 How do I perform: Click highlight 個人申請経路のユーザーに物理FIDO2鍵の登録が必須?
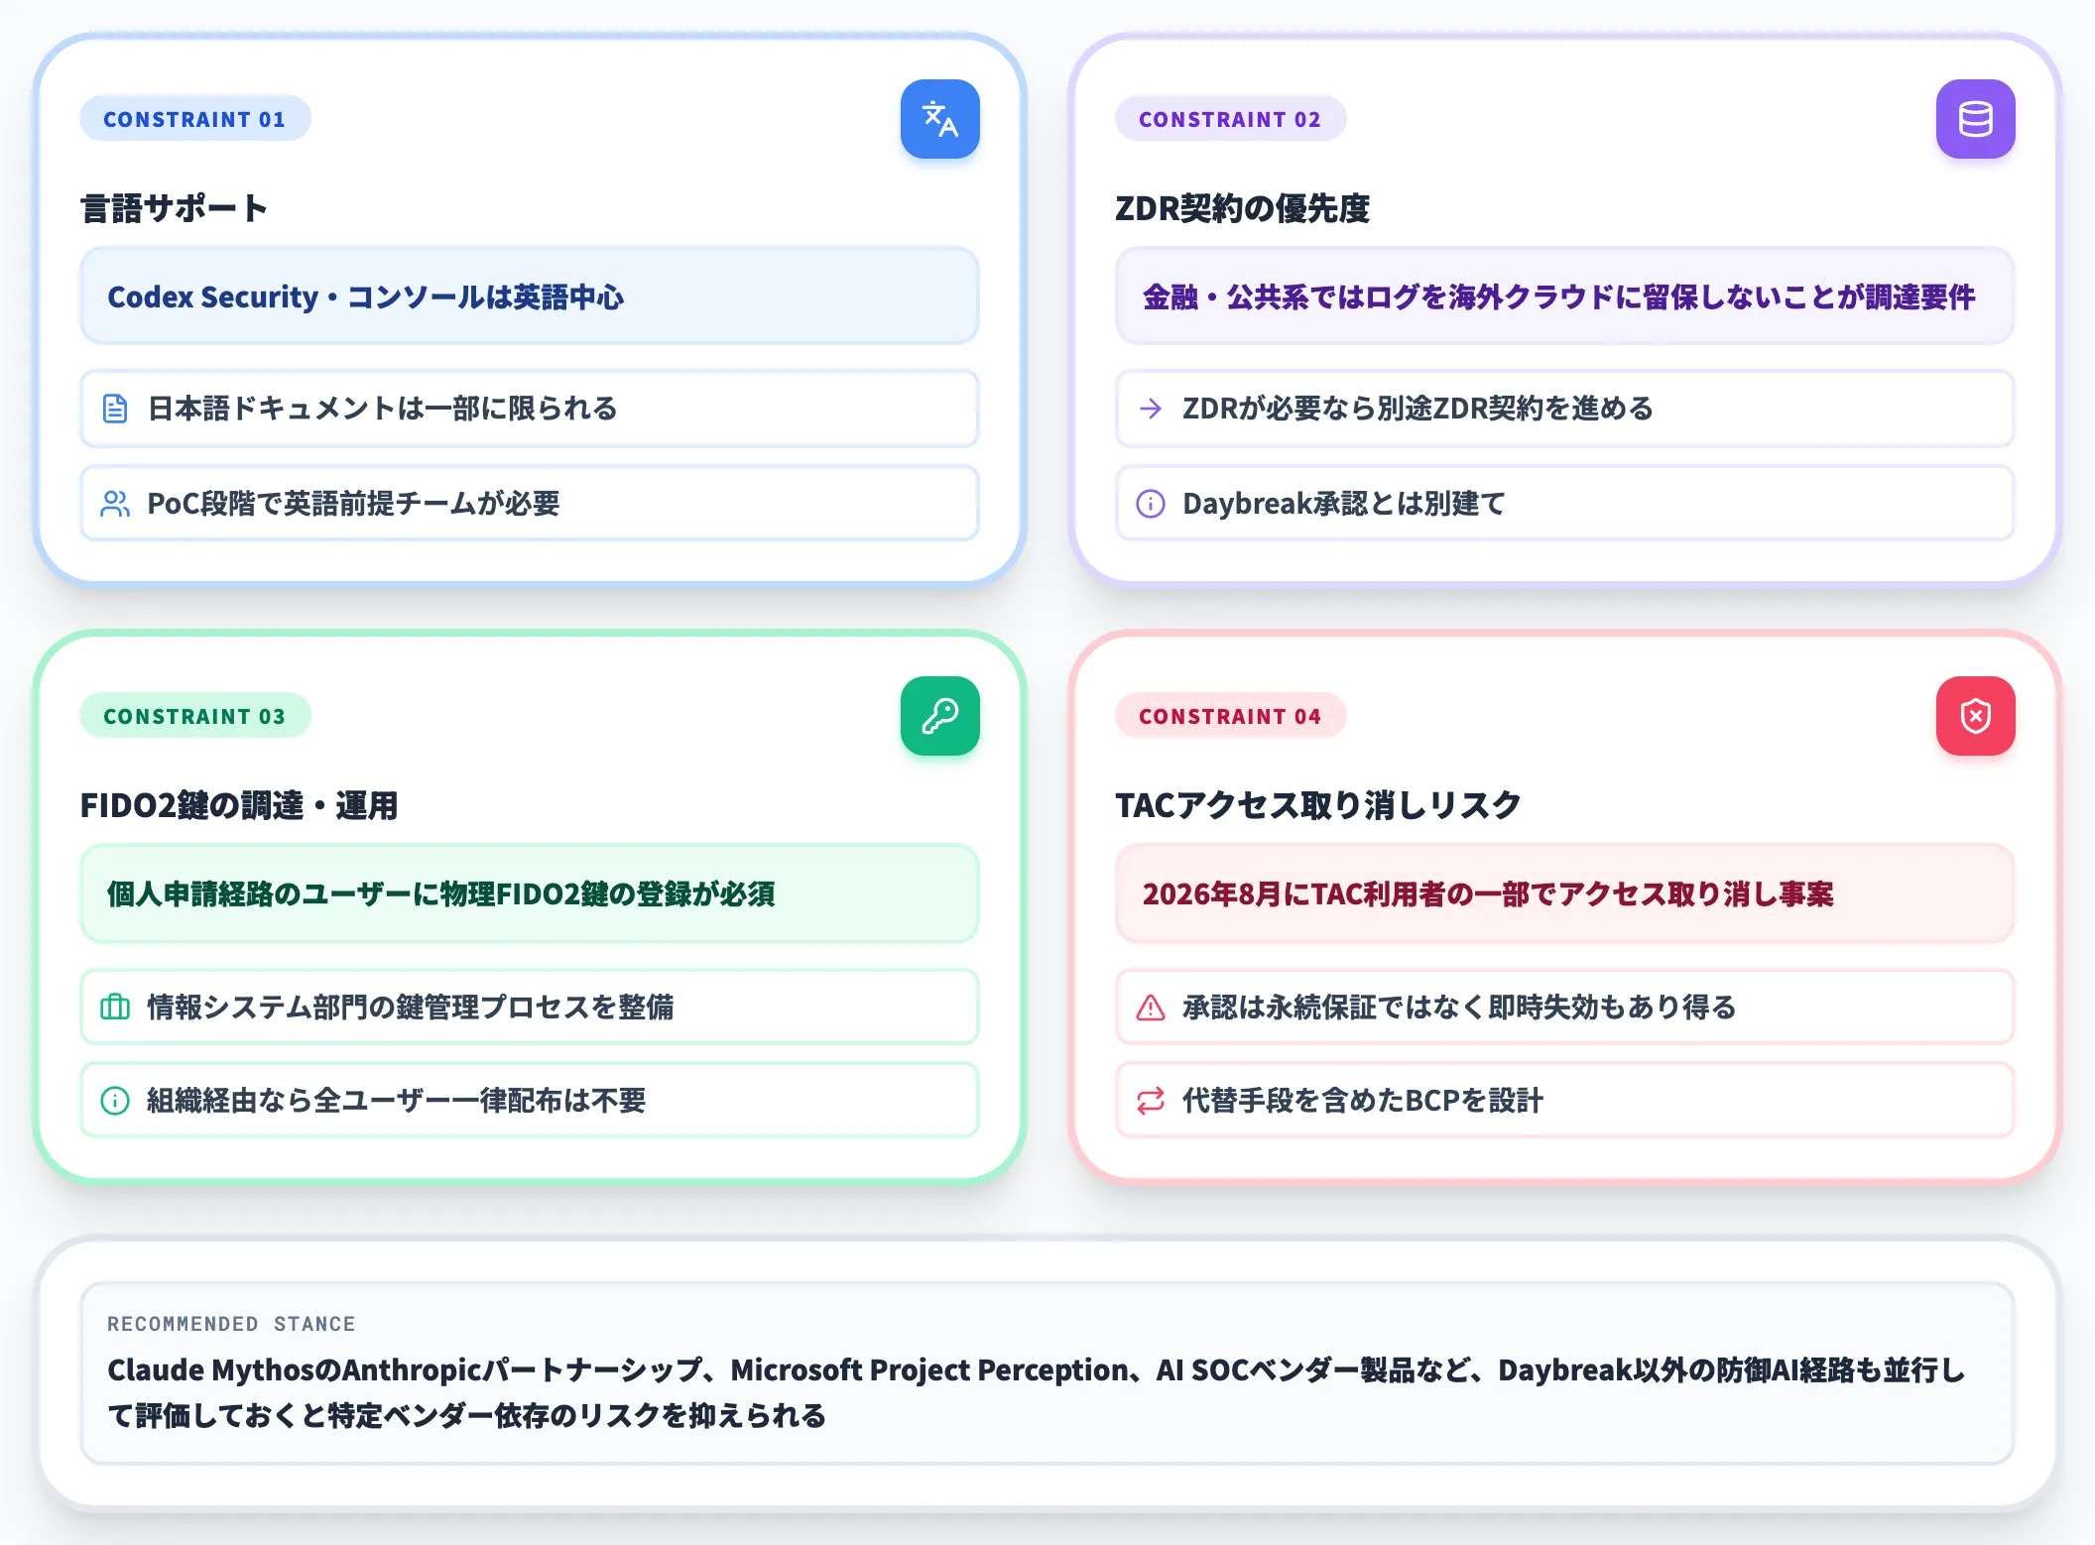(530, 893)
